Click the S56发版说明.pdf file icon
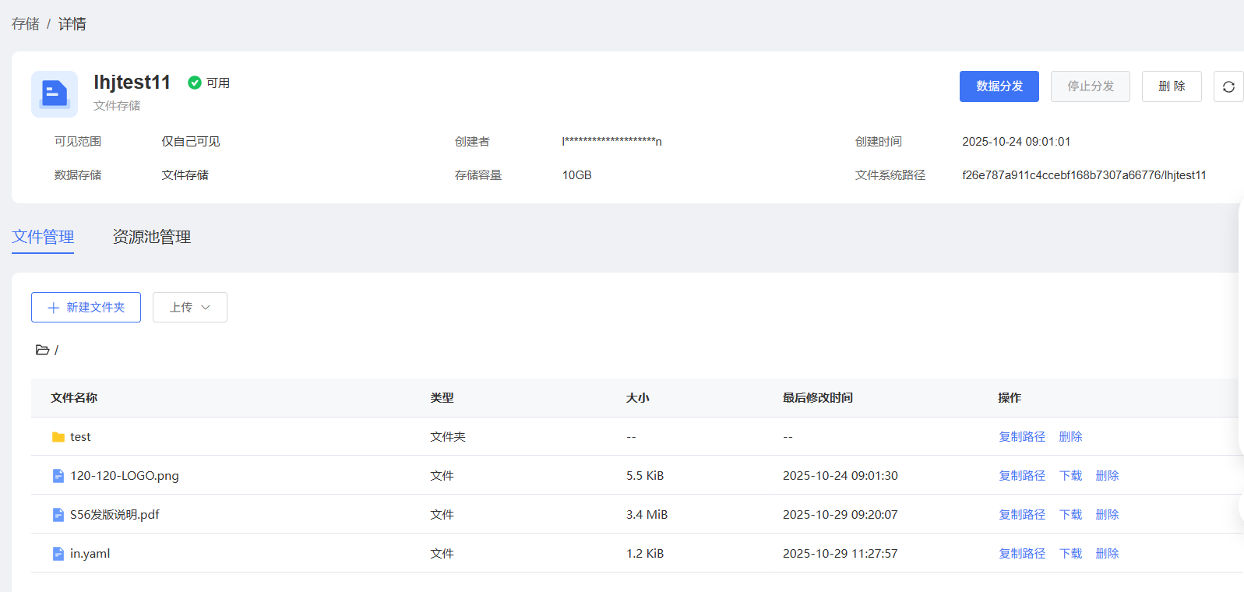The height and width of the screenshot is (592, 1244). point(58,515)
